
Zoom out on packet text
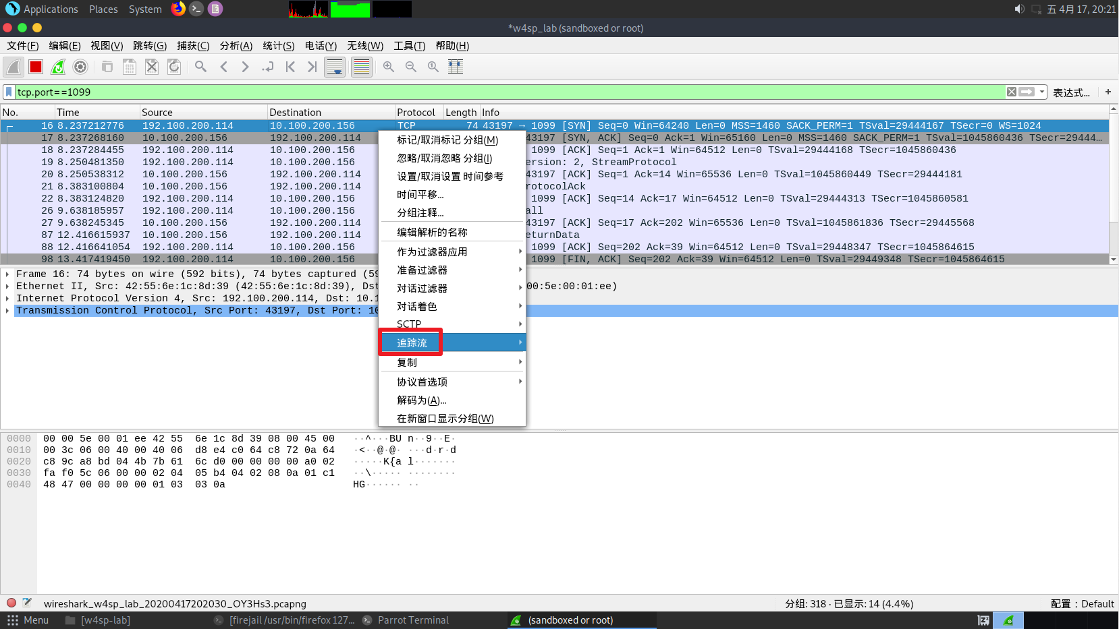[411, 67]
